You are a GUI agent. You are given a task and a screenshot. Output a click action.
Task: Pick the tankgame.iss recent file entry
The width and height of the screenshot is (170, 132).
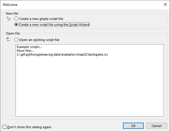tap(62, 54)
